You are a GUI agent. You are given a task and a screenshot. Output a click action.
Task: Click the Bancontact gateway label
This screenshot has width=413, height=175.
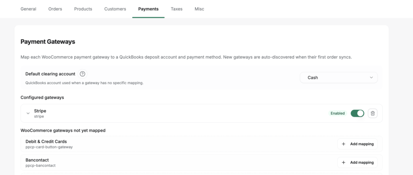click(37, 160)
